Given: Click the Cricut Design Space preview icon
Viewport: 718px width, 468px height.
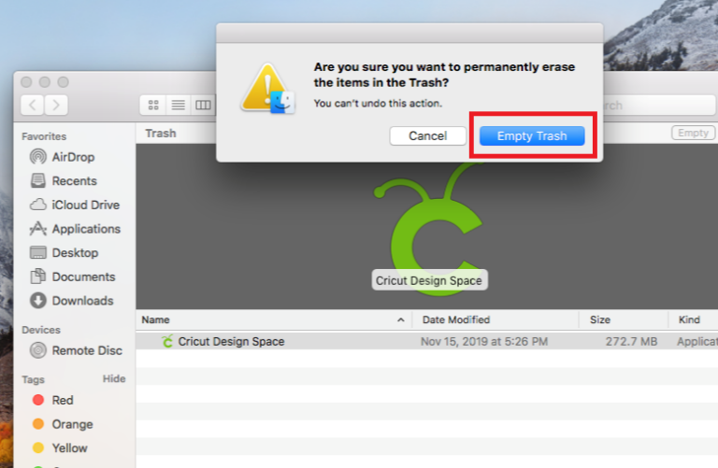Looking at the screenshot, I should (x=429, y=227).
